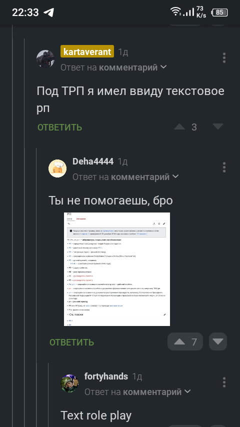240x427 pixels.
Task: Open Deha4444 username link
Action: click(93, 161)
